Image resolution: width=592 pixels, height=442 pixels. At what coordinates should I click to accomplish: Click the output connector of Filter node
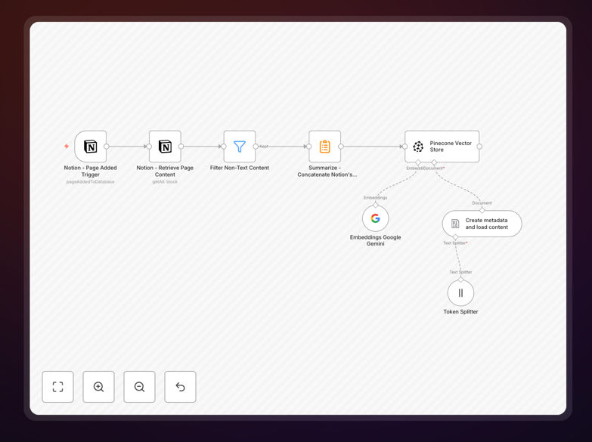256,147
